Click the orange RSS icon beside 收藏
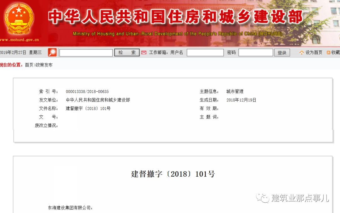Viewport: 340px width, 213px height. coord(328,52)
